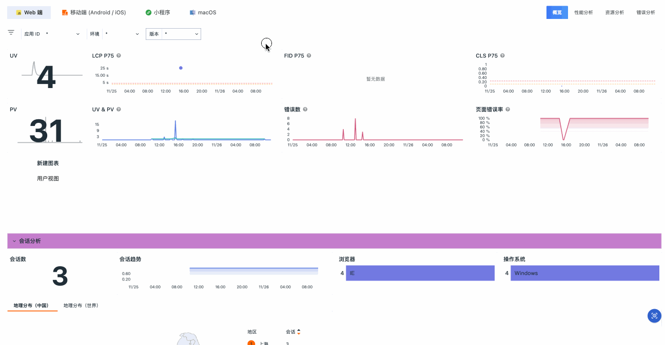
Task: Switch to 地理分布（世界） tab
Action: coord(81,306)
